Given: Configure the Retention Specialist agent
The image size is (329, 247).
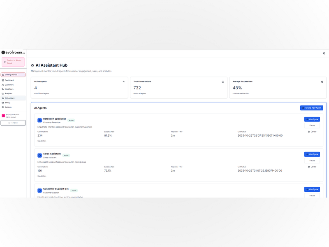Looking at the screenshot, I should [312, 119].
